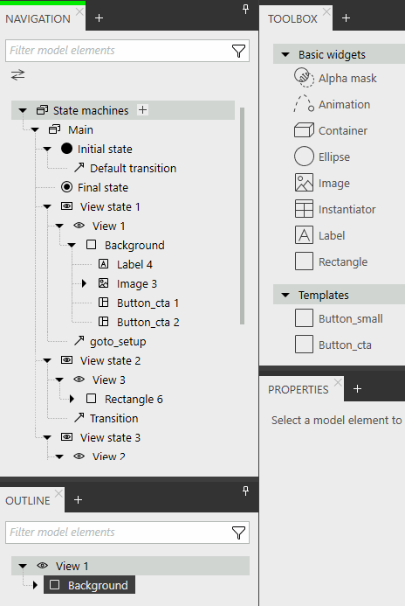Select the Alpha mask widget icon
This screenshot has width=405, height=606.
point(304,78)
